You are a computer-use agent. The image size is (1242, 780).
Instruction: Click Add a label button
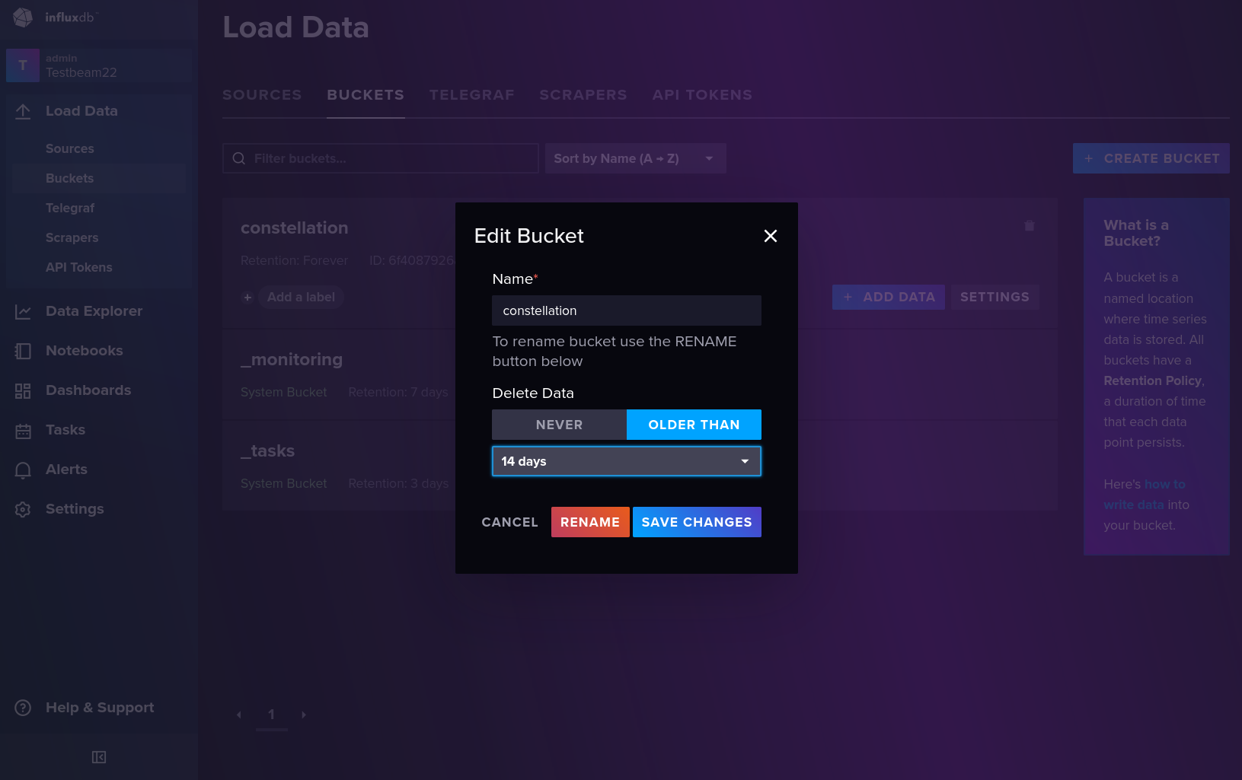(301, 298)
